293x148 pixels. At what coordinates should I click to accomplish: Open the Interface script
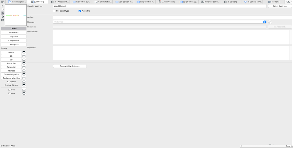click(x=11, y=71)
